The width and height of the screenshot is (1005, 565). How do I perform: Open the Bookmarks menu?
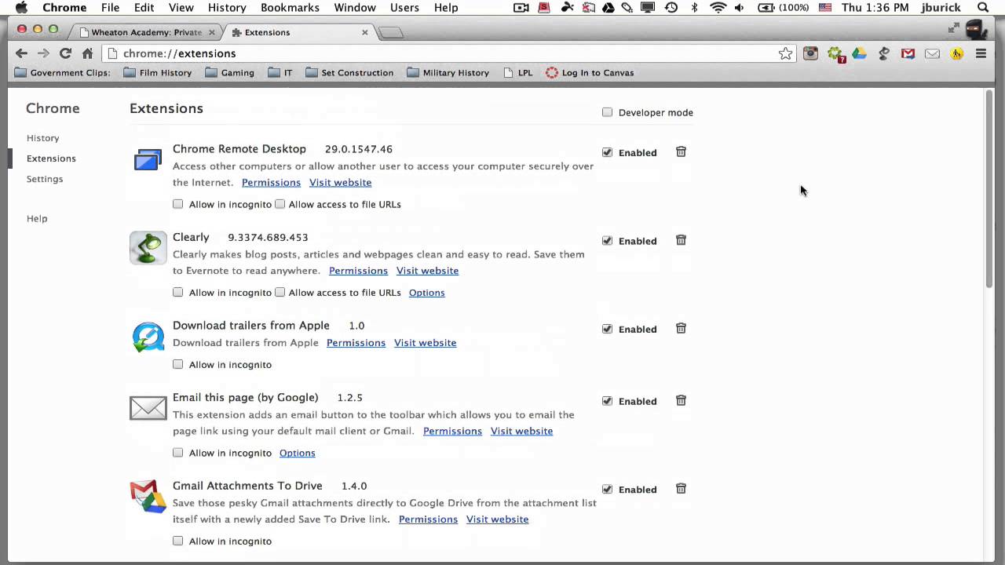pos(290,8)
